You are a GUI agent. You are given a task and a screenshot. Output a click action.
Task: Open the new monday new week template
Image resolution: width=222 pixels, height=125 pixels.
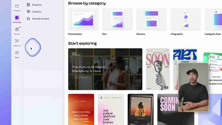pos(81,109)
